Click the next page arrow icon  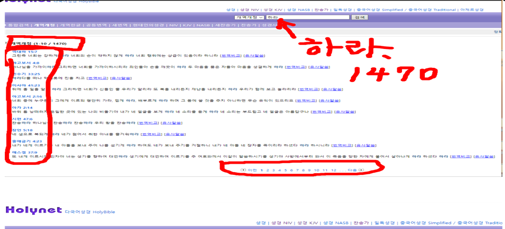click(x=362, y=170)
